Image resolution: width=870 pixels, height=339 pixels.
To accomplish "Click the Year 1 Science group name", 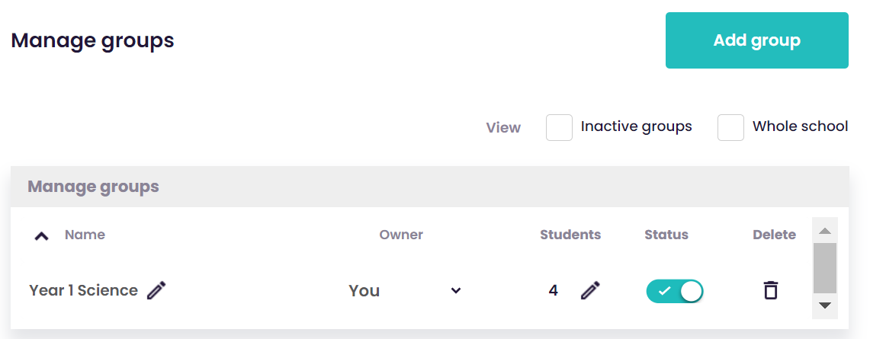I will pos(83,290).
